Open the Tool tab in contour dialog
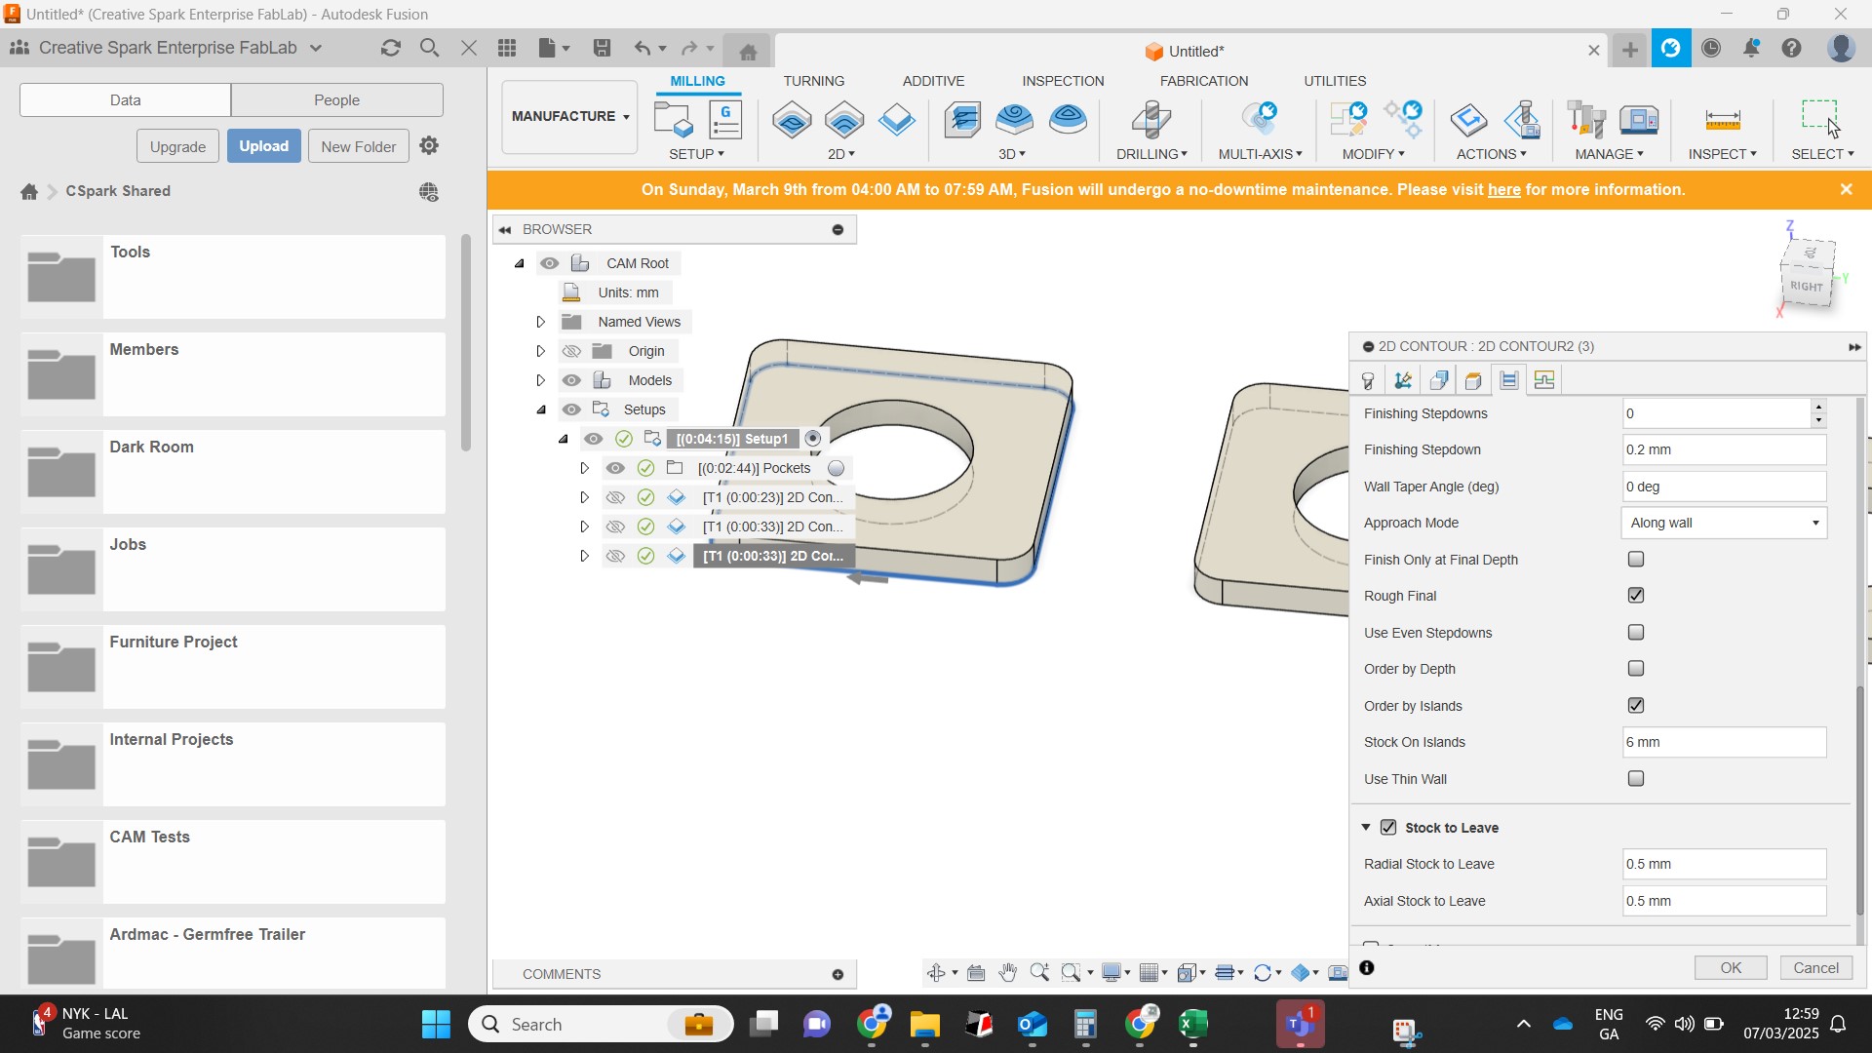This screenshot has width=1872, height=1053. click(x=1368, y=380)
